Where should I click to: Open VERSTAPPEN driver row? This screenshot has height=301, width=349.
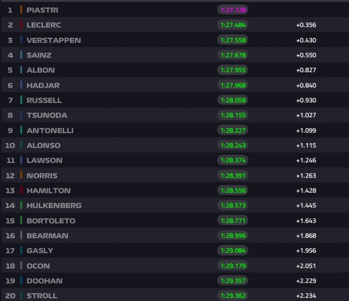point(54,40)
